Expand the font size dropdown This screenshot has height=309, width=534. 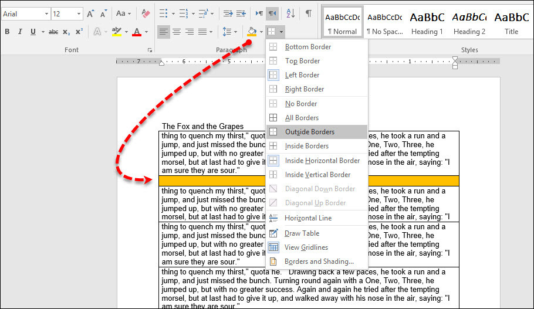[x=79, y=13]
